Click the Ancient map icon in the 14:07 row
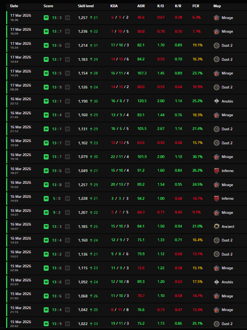The image size is (247, 330). pyautogui.click(x=217, y=226)
